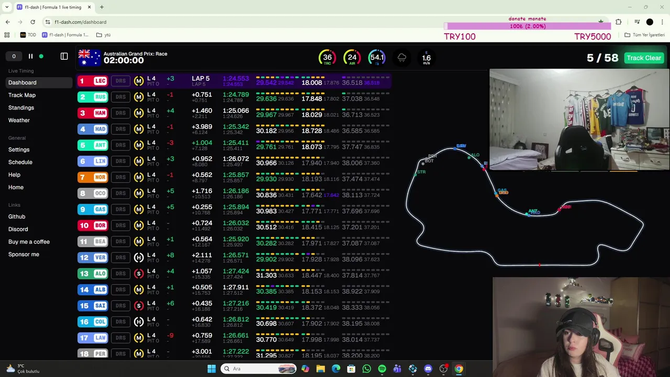Open the Chrome extensions puzzle icon
The height and width of the screenshot is (377, 670).
619,22
